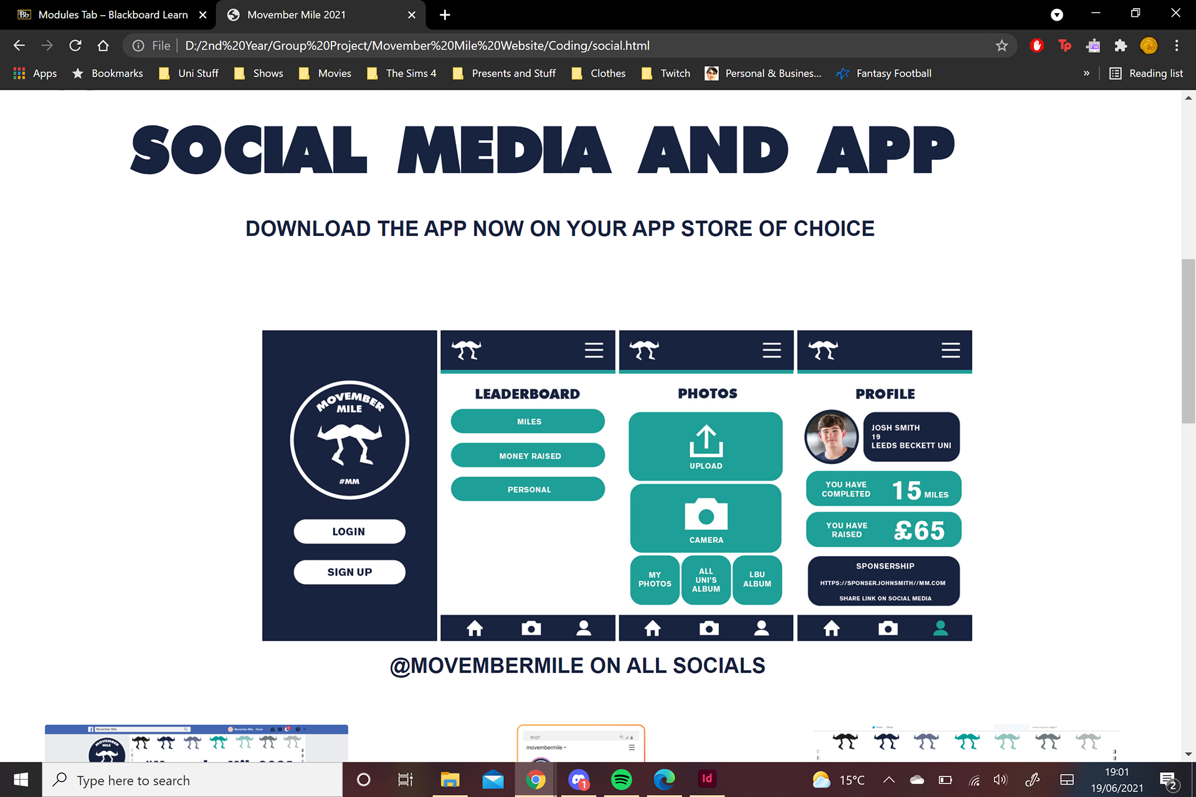Open the Chrome profile avatar
Image resolution: width=1196 pixels, height=797 pixels.
[x=1149, y=45]
